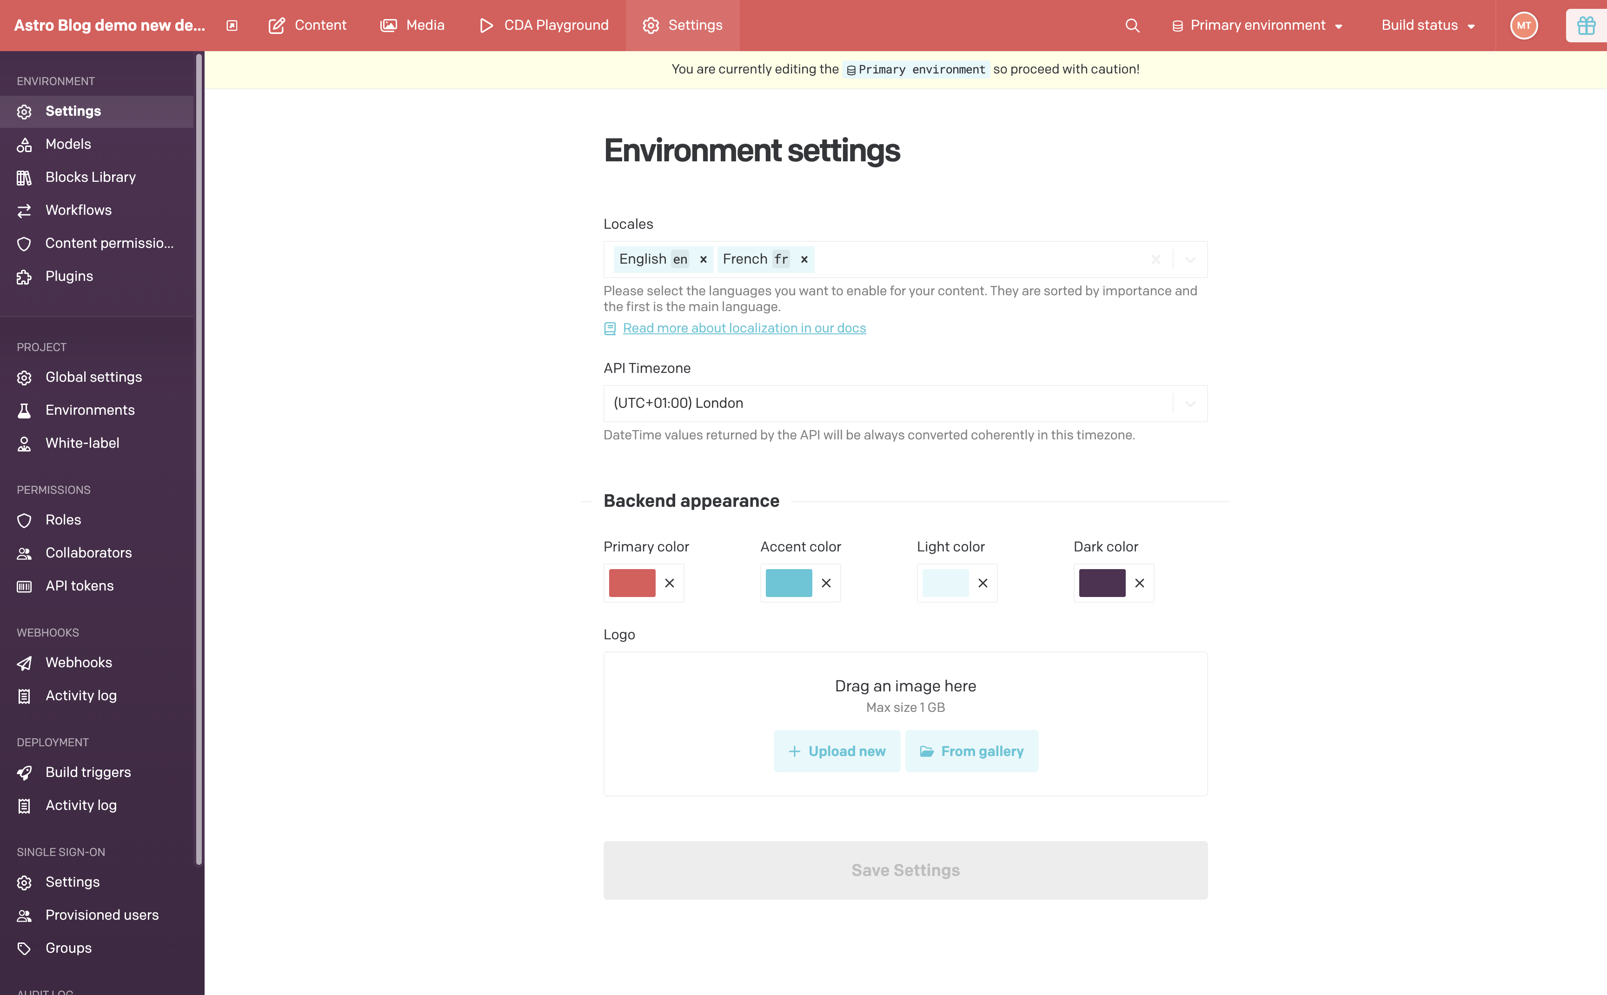Open the Content tab
The width and height of the screenshot is (1607, 995).
click(307, 26)
